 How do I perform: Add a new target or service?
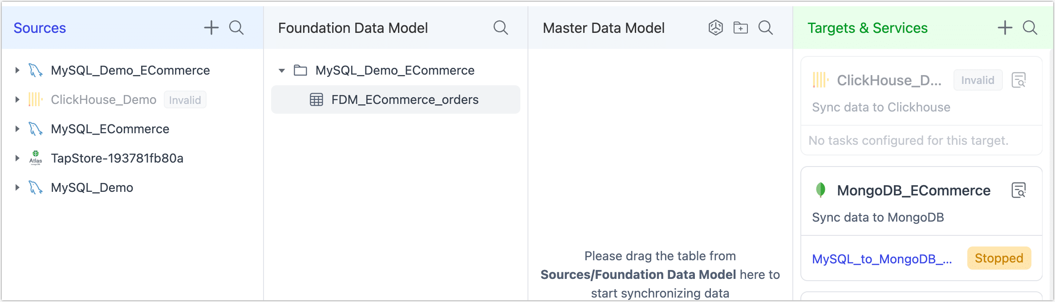[x=1005, y=28]
